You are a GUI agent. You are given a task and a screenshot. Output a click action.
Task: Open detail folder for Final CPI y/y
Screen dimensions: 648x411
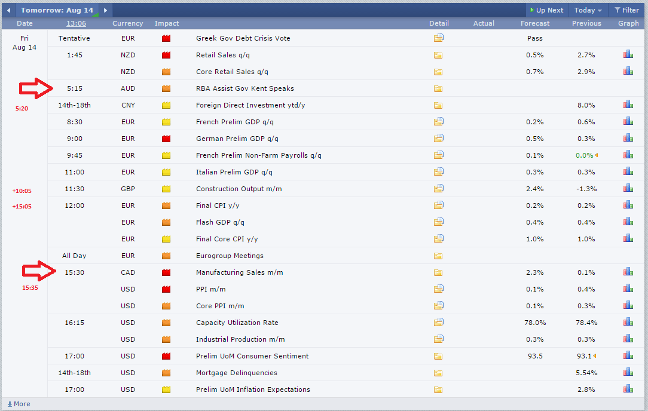pyautogui.click(x=438, y=205)
